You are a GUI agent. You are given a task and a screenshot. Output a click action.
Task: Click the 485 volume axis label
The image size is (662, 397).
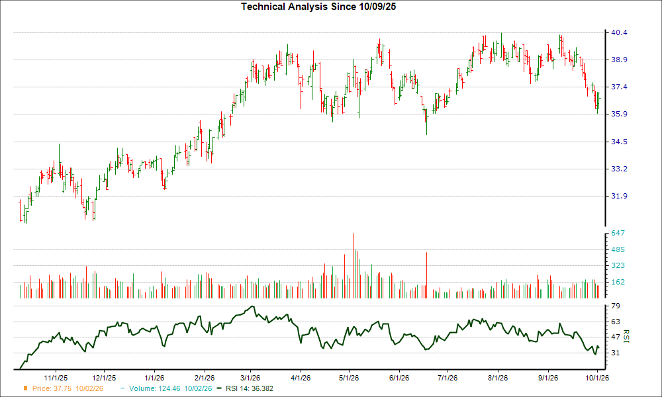(x=618, y=249)
